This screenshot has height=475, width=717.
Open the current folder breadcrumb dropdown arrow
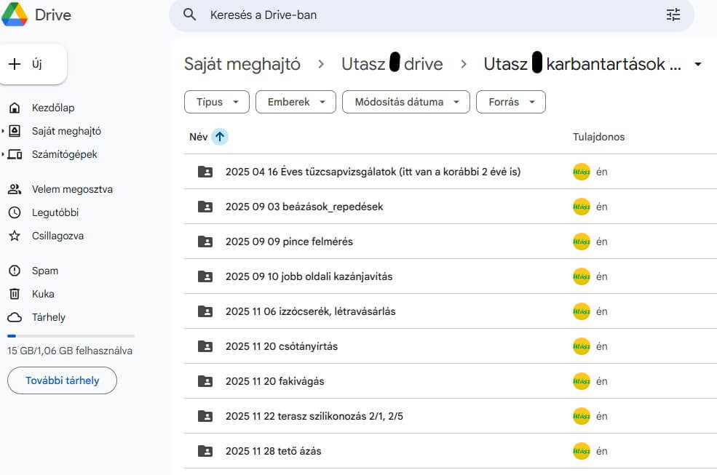click(698, 65)
